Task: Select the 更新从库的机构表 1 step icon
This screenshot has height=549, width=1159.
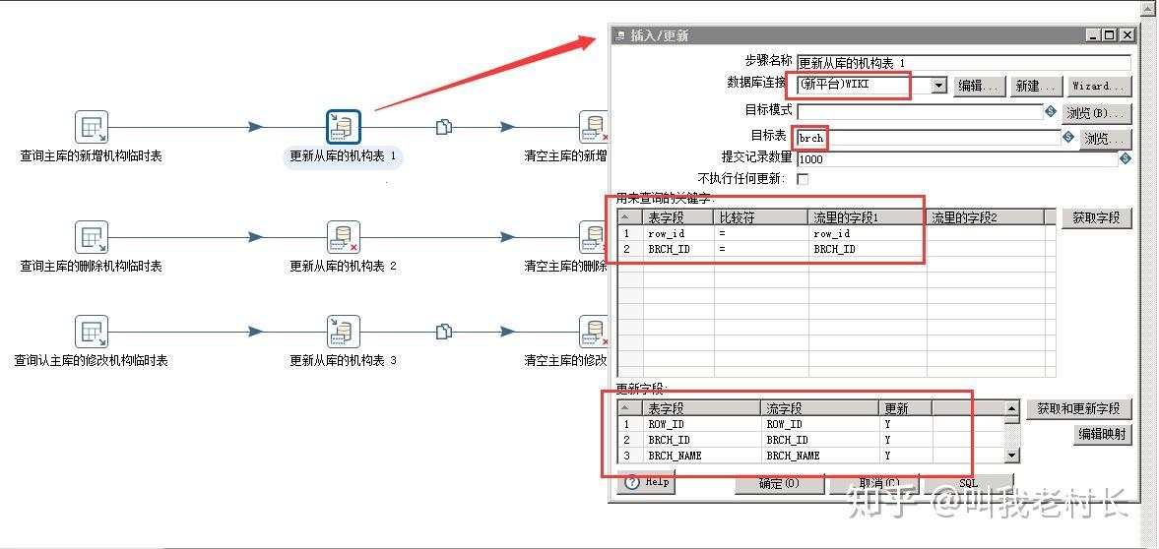Action: [x=343, y=127]
